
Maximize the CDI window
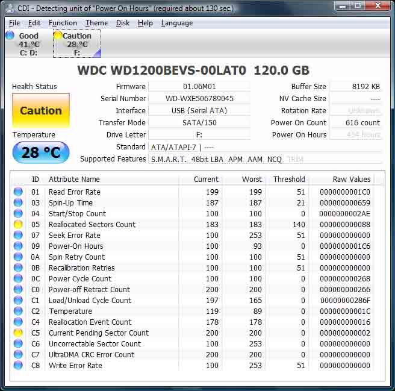click(358, 6)
